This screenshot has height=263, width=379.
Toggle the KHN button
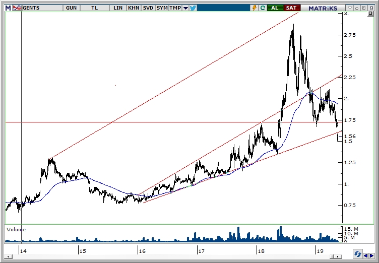click(134, 8)
